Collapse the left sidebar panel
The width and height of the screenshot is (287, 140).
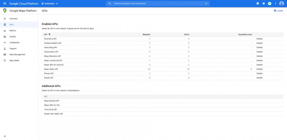point(5,136)
